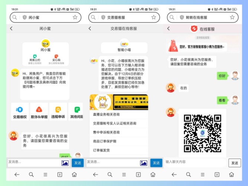Attach an image in the 闲小蜜 chat
This screenshot has height=186, width=248.
(65, 163)
